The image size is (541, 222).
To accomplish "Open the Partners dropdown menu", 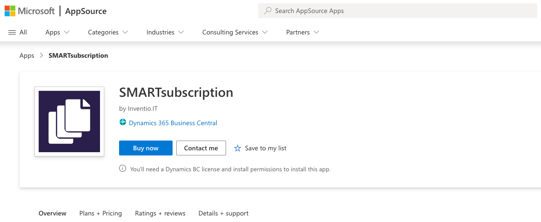I will point(302,32).
